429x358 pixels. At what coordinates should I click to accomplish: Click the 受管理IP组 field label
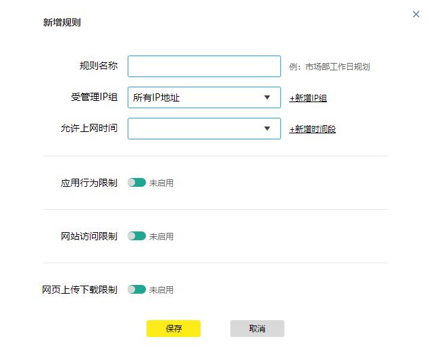(x=94, y=97)
